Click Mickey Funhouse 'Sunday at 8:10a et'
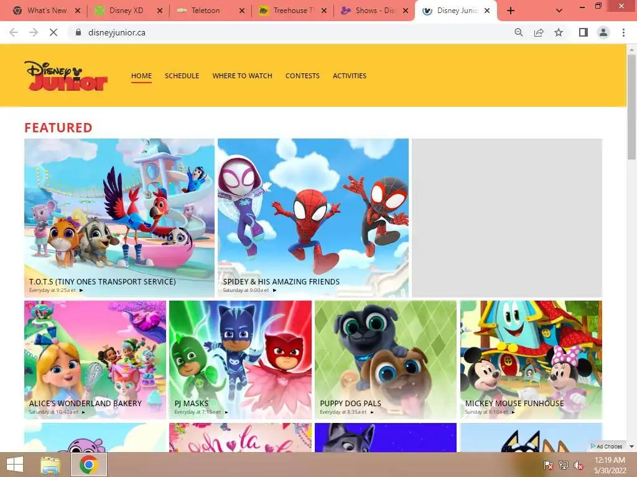Image resolution: width=637 pixels, height=477 pixels. point(486,412)
